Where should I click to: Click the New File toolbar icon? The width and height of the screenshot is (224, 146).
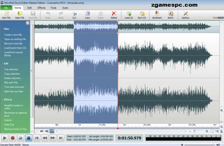[6, 15]
